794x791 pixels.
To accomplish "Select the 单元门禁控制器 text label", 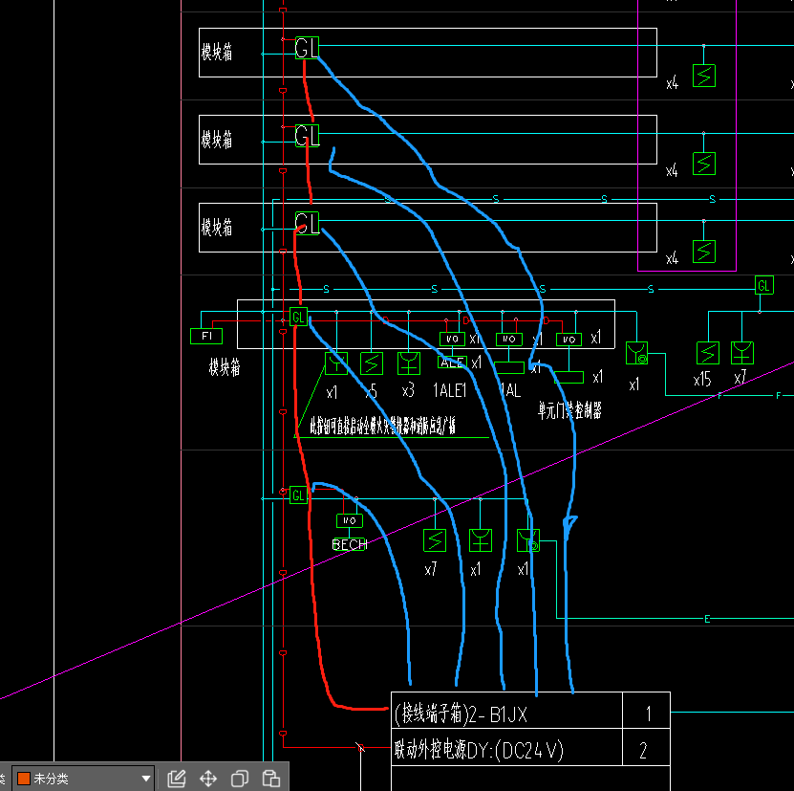I will [x=569, y=410].
